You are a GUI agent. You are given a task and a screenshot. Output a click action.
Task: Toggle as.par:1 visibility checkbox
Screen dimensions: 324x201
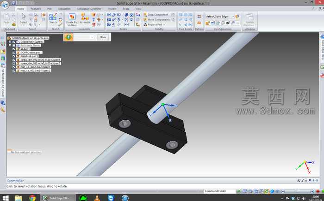tap(14, 49)
